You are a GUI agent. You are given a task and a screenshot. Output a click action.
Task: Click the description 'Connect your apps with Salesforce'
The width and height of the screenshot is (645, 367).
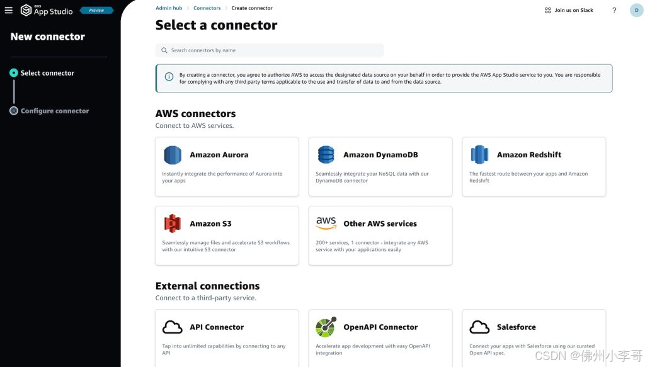click(532, 349)
